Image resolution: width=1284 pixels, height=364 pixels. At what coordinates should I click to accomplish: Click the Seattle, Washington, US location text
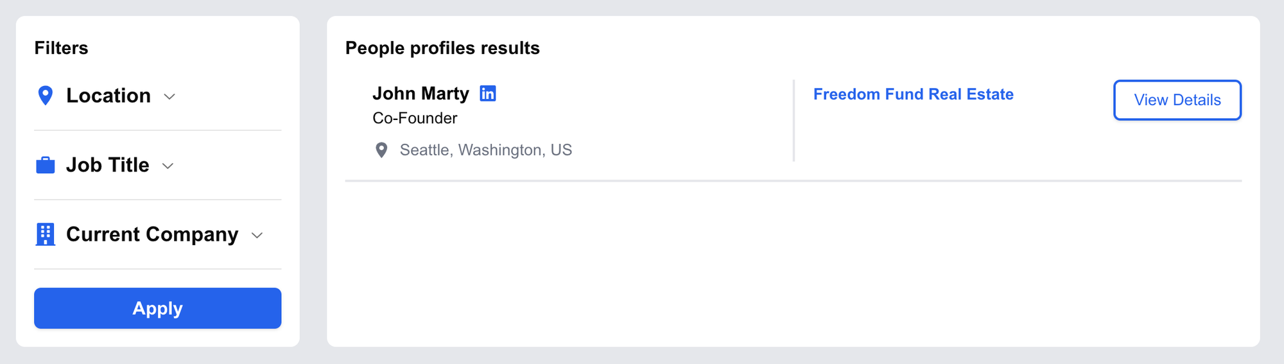(x=486, y=150)
